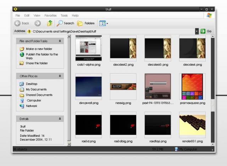Select decdesk3.png thumbnail
Viewport: 227px width, 166px height.
pyautogui.click(x=158, y=48)
